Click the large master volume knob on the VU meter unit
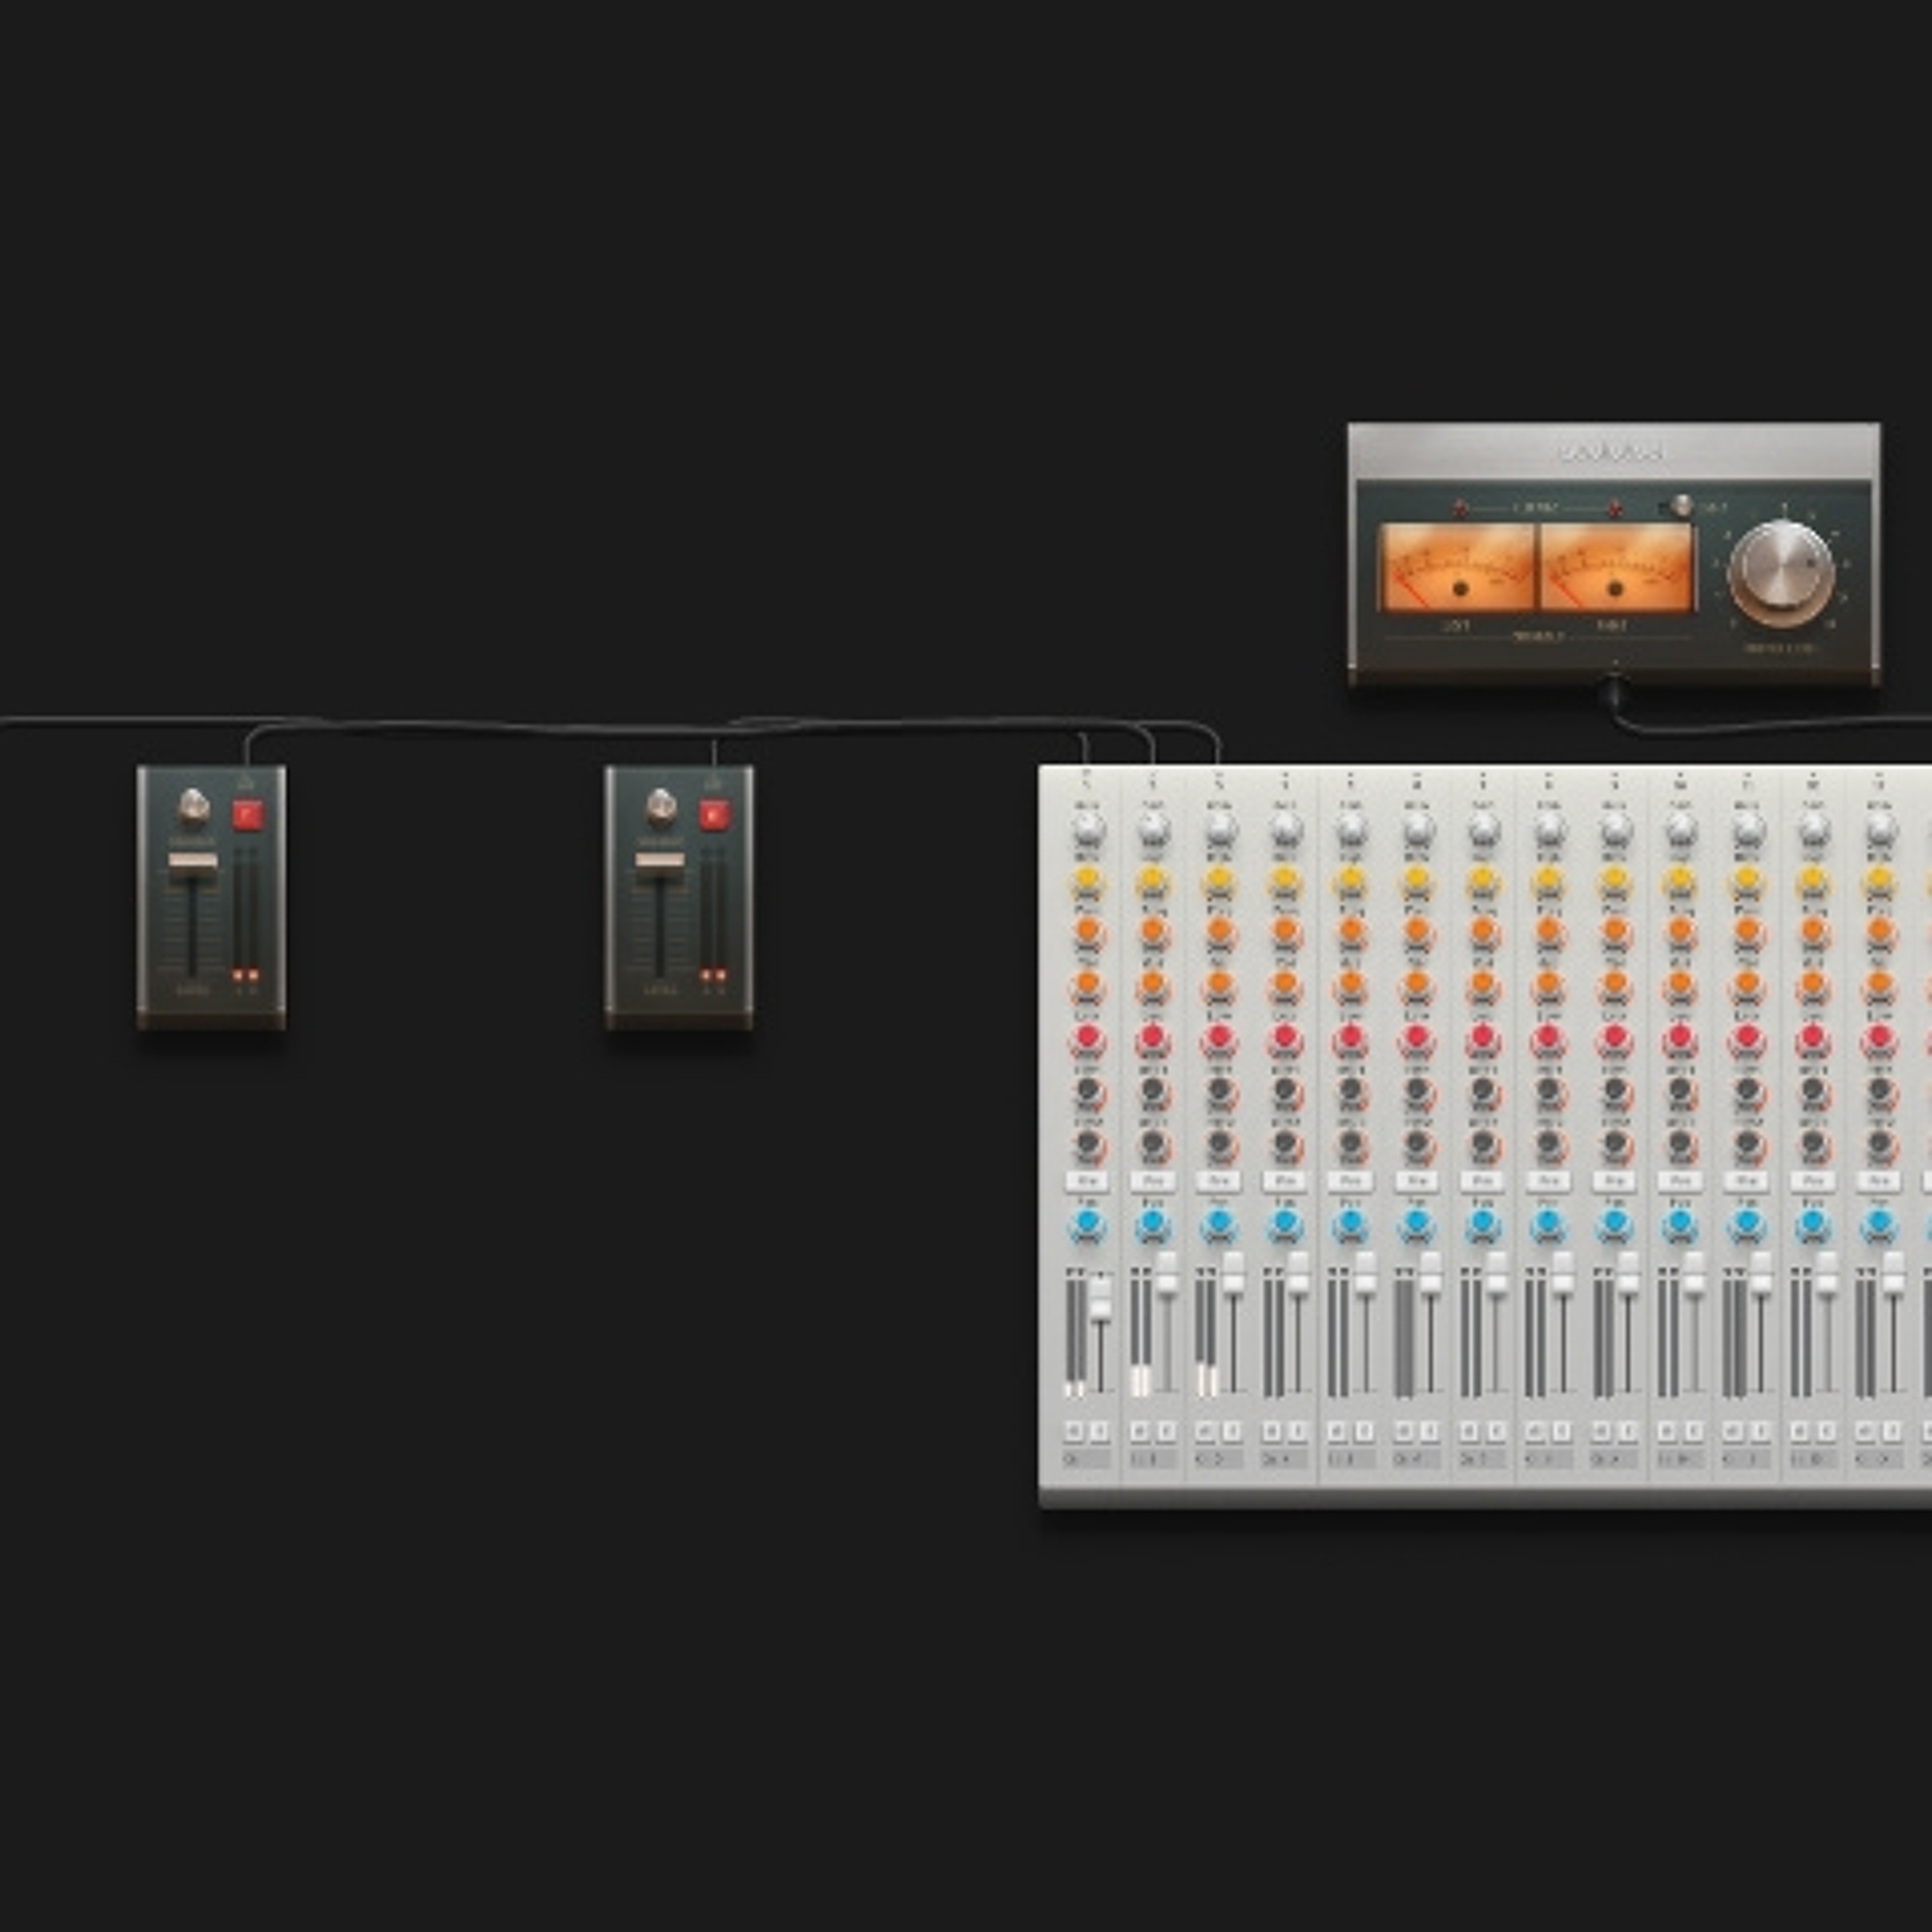This screenshot has height=1932, width=1932. pos(1782,573)
